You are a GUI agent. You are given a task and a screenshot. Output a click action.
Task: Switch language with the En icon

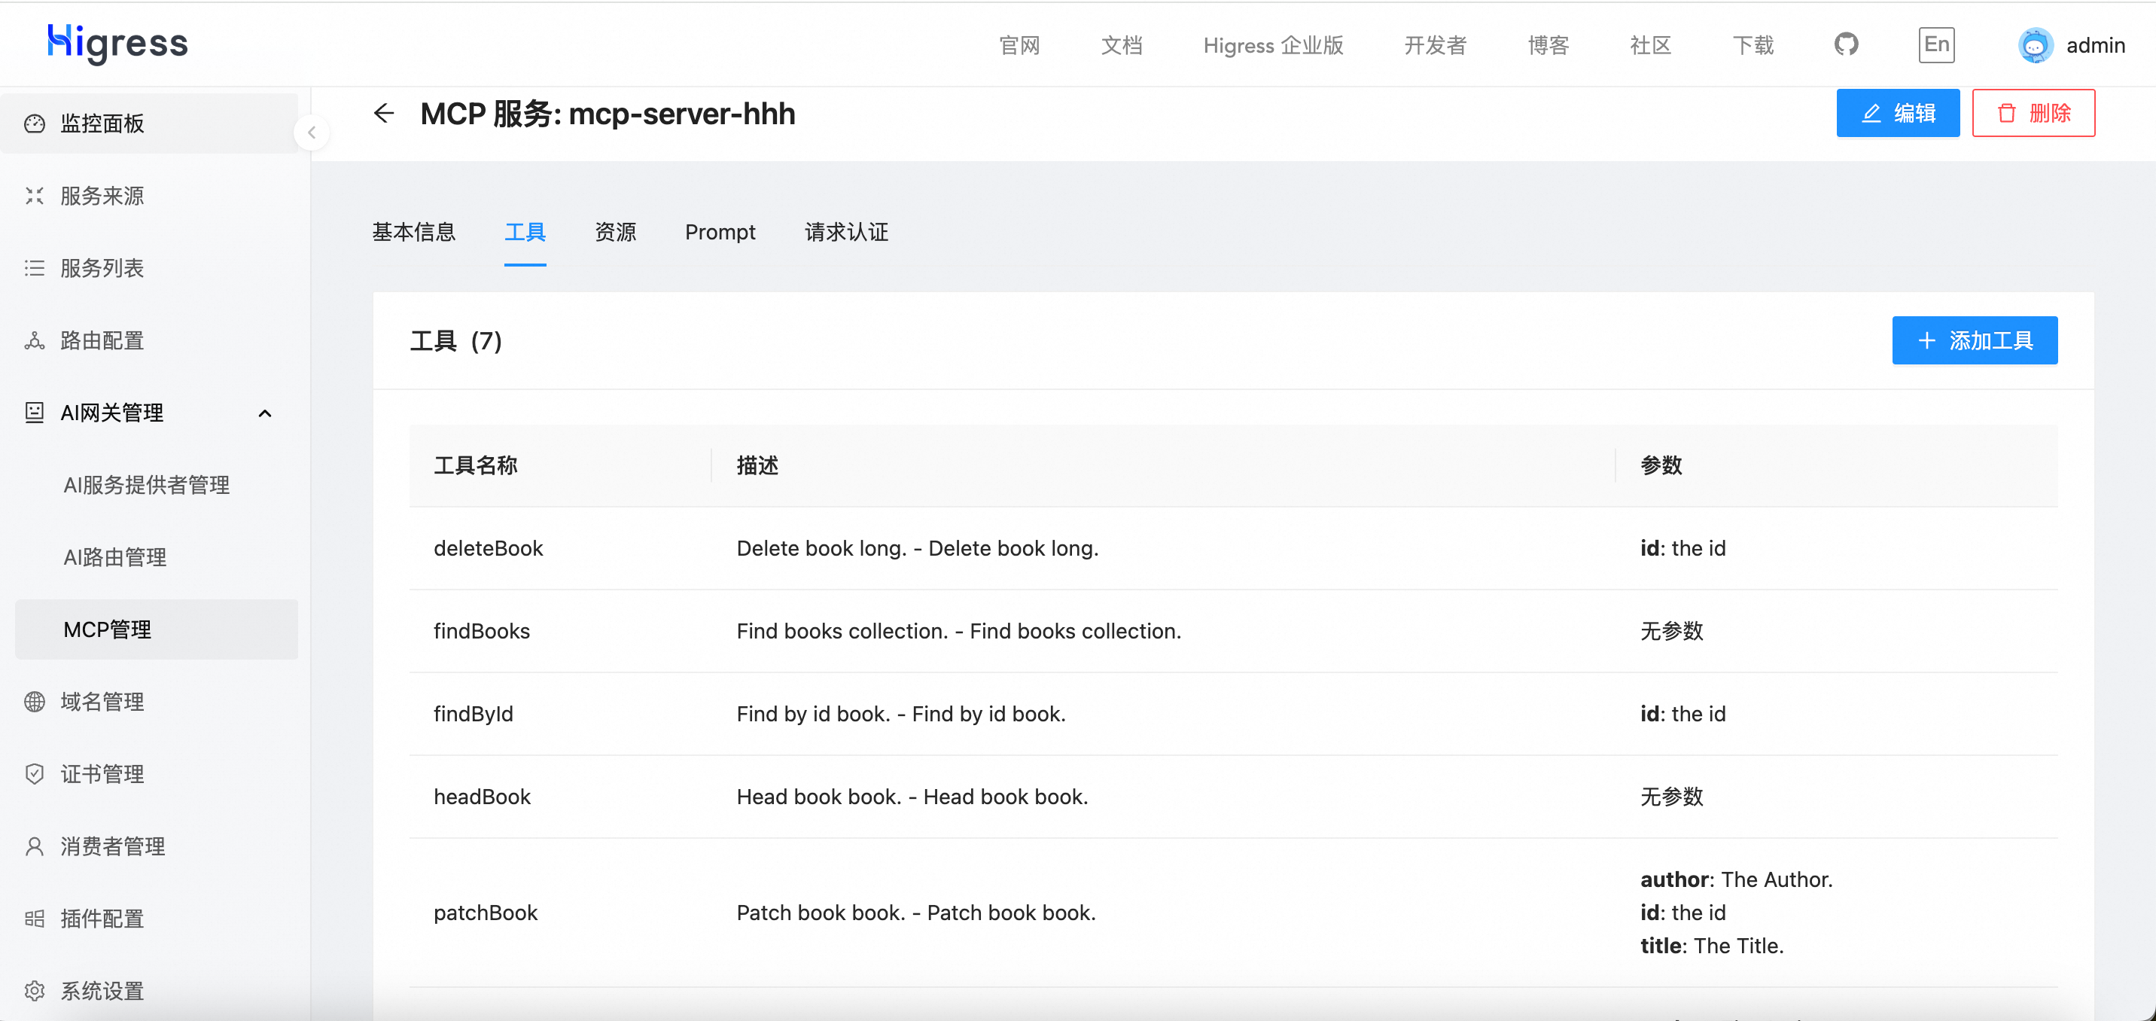click(x=1936, y=44)
